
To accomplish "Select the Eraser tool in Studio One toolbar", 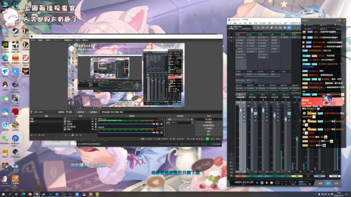I will pos(271,28).
